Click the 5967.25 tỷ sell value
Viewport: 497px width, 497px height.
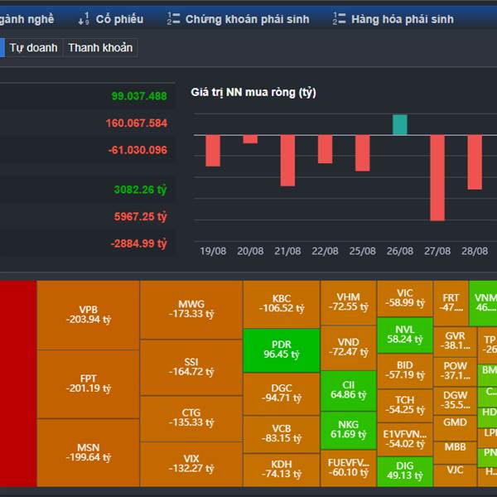[140, 216]
